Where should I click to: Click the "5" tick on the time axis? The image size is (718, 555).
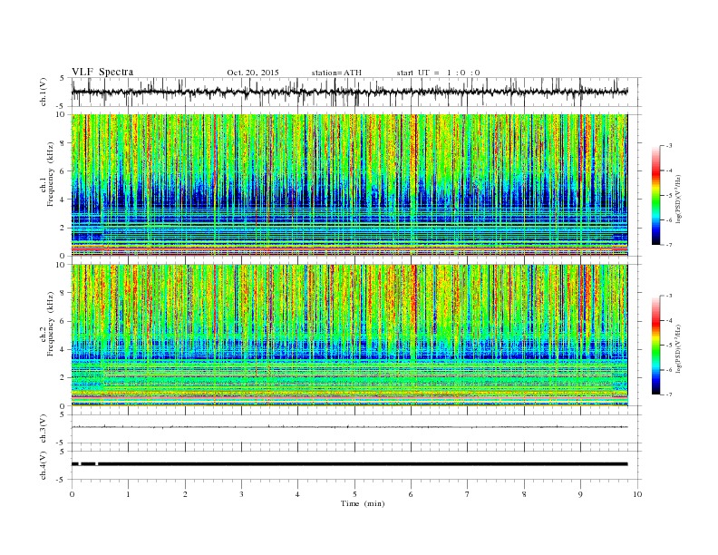point(354,494)
